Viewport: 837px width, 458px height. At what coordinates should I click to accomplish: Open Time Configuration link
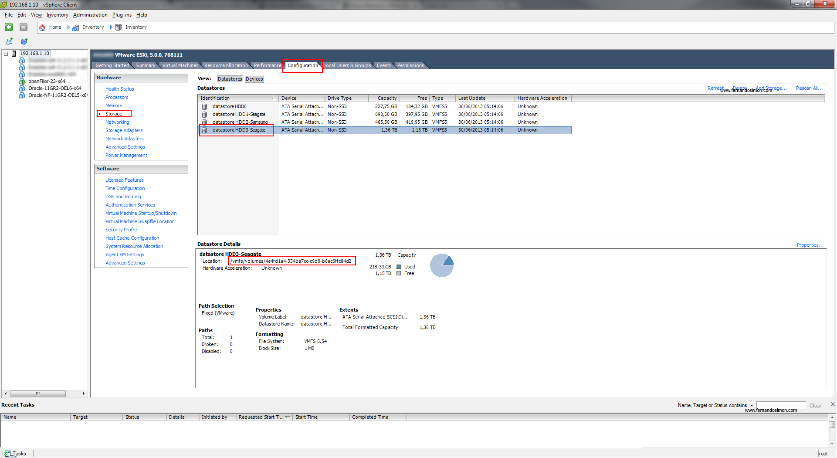coord(125,189)
